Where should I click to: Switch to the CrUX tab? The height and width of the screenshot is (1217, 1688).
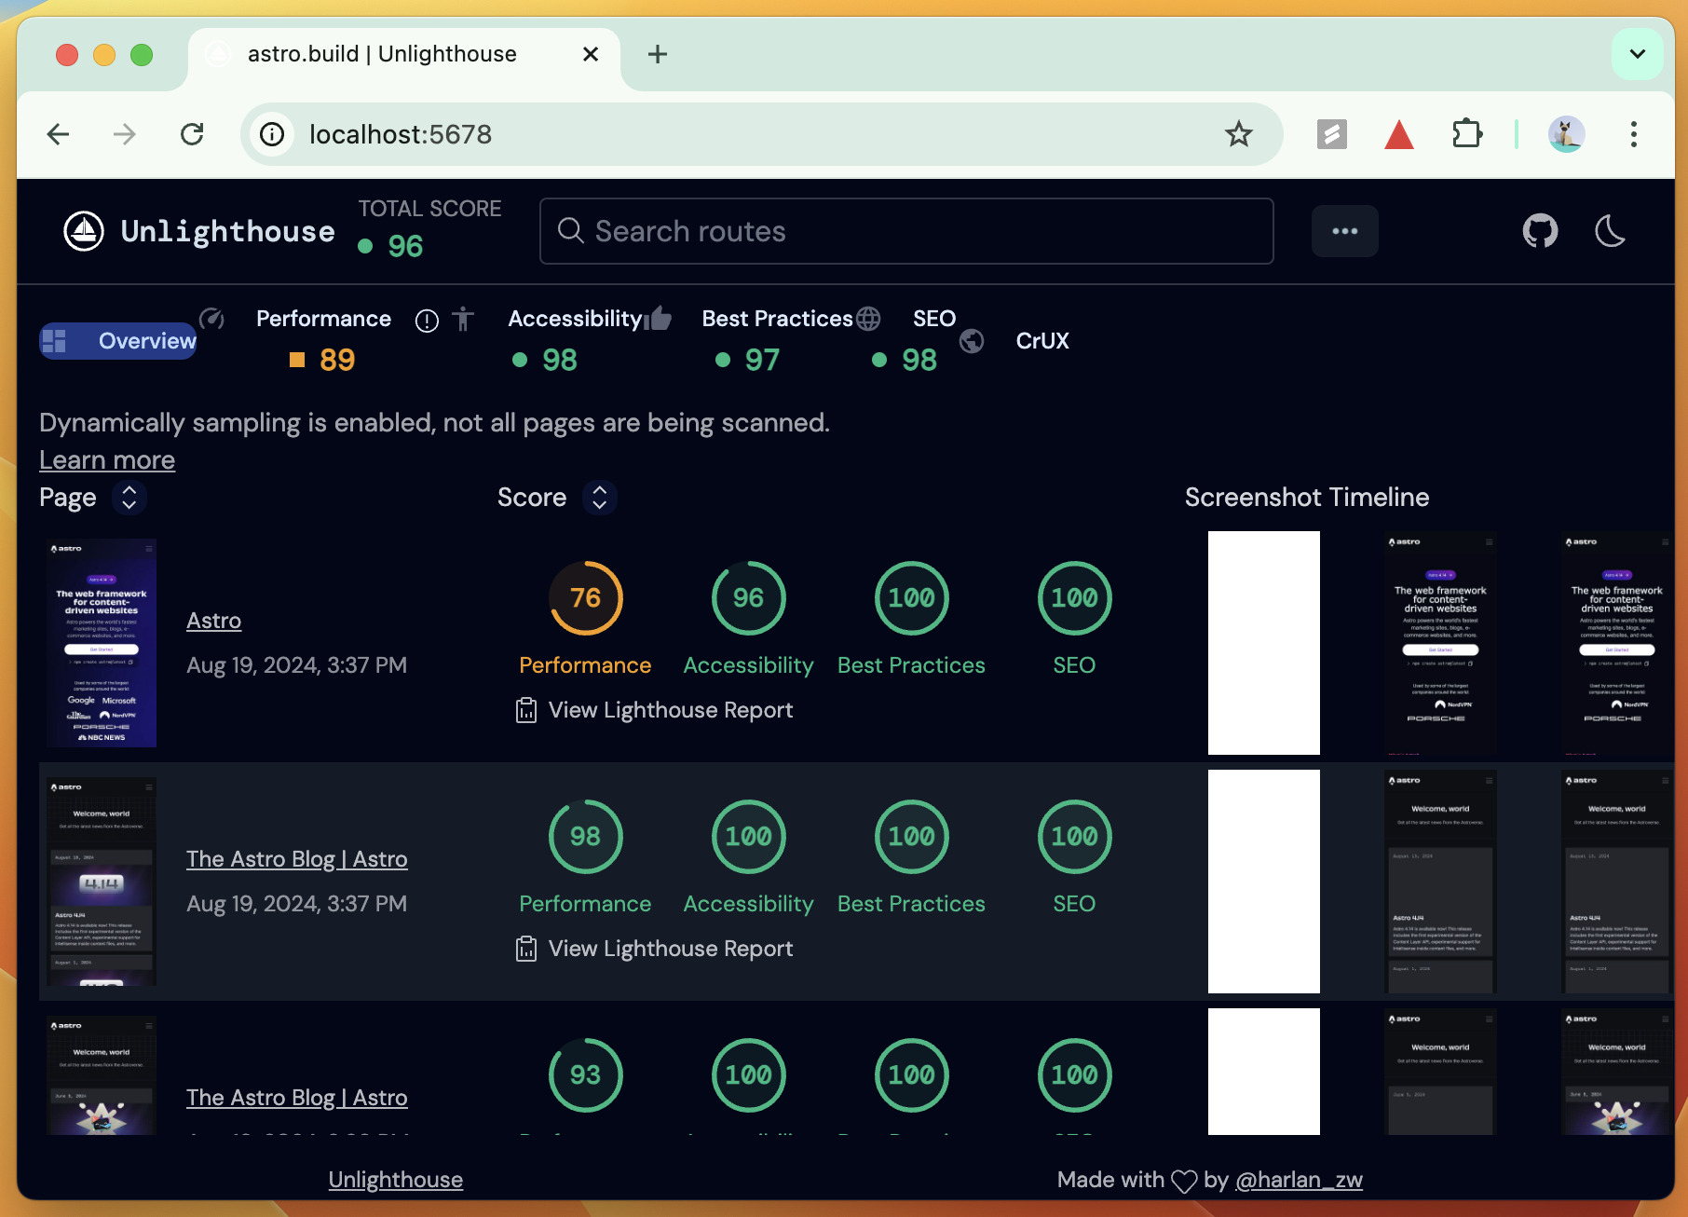(1042, 341)
